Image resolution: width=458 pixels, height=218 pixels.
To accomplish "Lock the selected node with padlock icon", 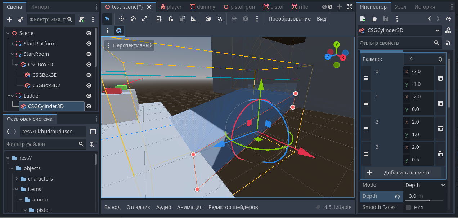I will tap(171, 19).
